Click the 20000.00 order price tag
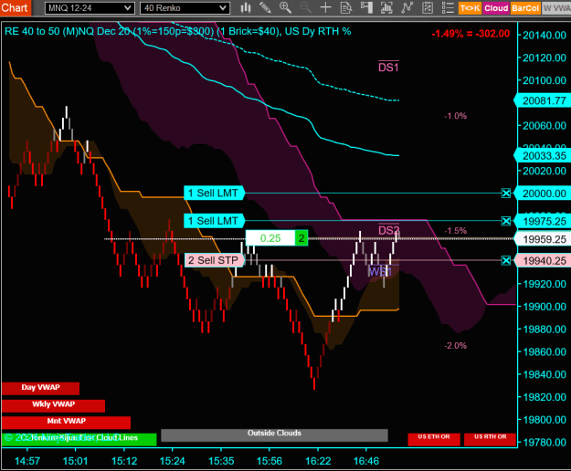This screenshot has height=471, width=571. pos(543,194)
